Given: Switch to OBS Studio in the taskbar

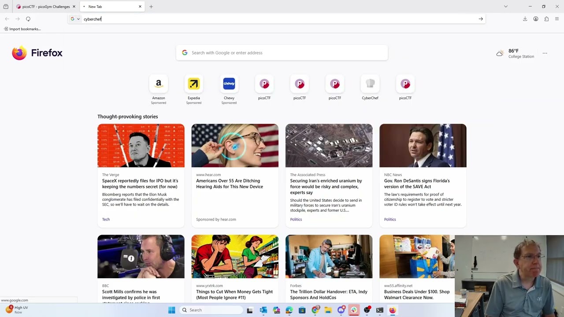Looking at the screenshot, I should [x=367, y=310].
